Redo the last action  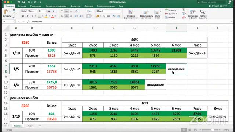point(35,2)
